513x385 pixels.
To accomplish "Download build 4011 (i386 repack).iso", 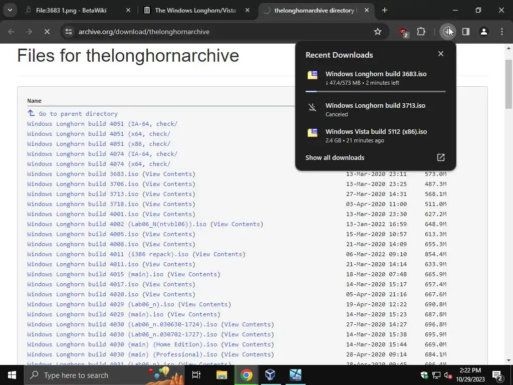I will click(108, 254).
